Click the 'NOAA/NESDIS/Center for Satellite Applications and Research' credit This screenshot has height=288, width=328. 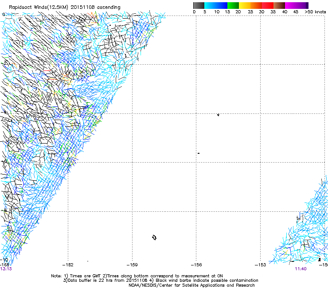[x=191, y=285]
